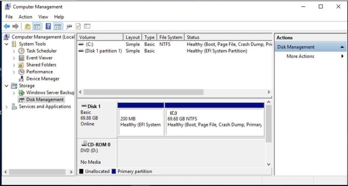This screenshot has height=186, width=348.
Task: Click the Up One Level folder icon
Action: click(27, 26)
